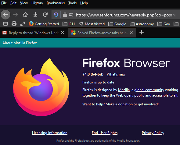This screenshot has height=145, width=180.
Task: Open the Edit menu
Action: tap(13, 3)
